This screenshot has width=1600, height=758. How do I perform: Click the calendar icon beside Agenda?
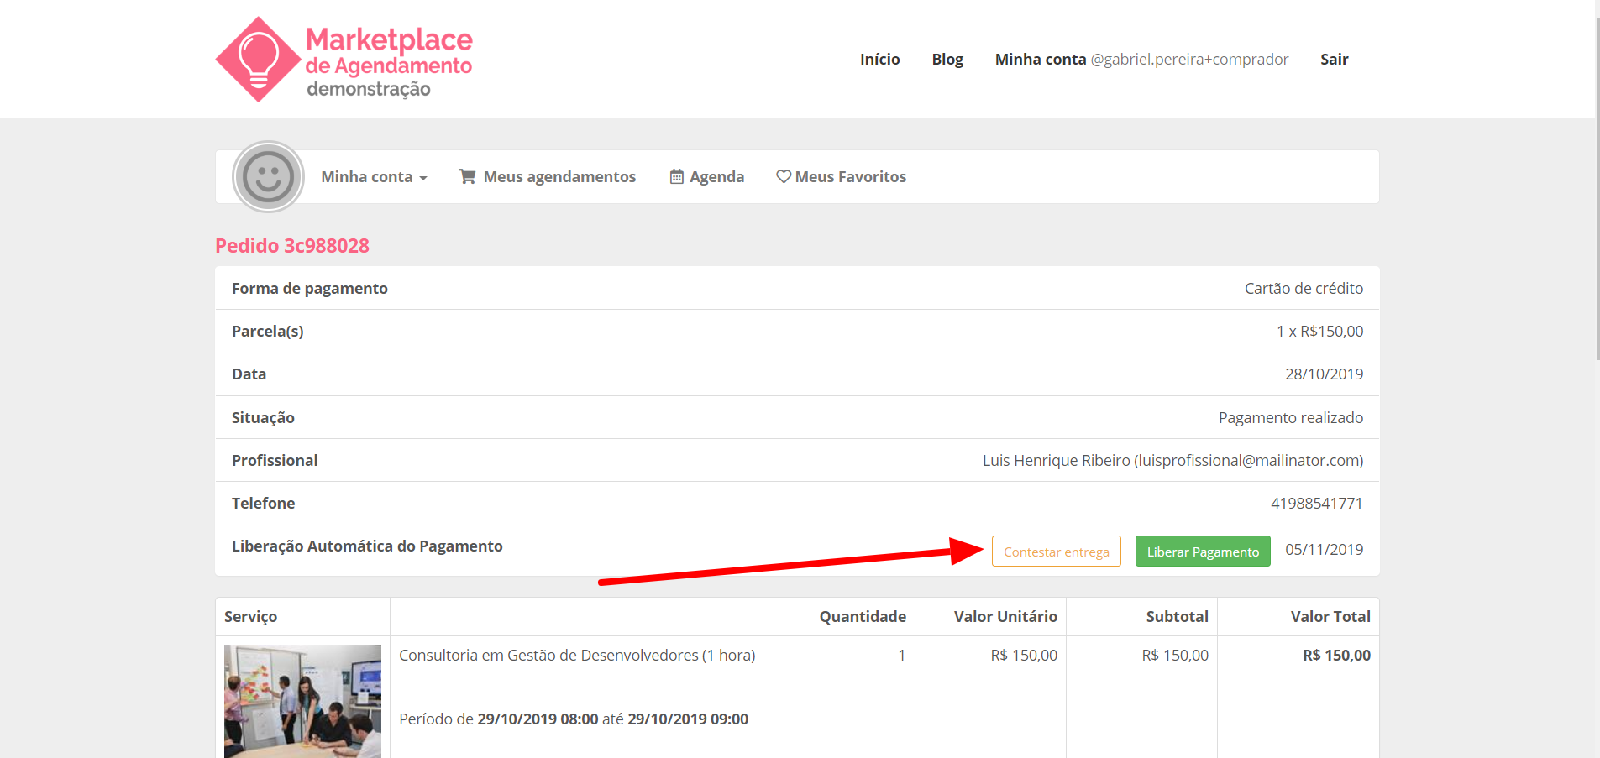pos(676,177)
